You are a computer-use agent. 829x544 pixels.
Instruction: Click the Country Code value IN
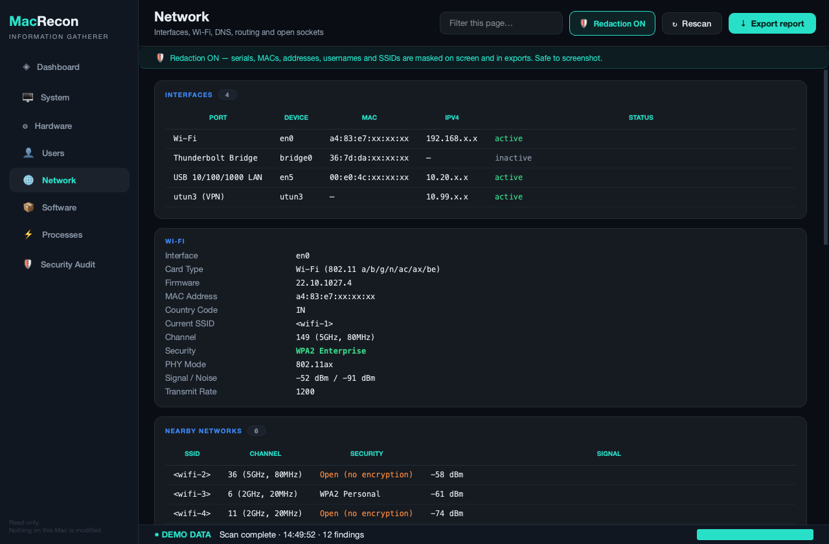tap(301, 310)
